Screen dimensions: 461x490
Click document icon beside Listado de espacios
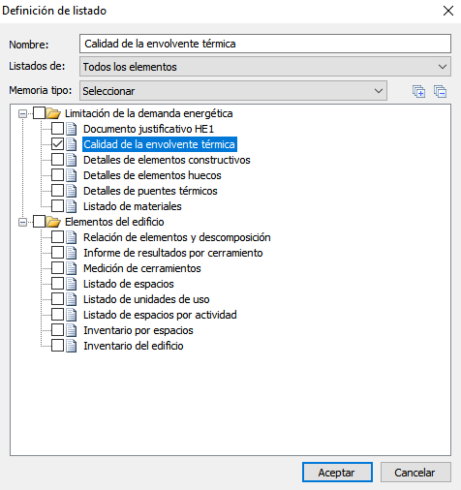[x=72, y=284]
